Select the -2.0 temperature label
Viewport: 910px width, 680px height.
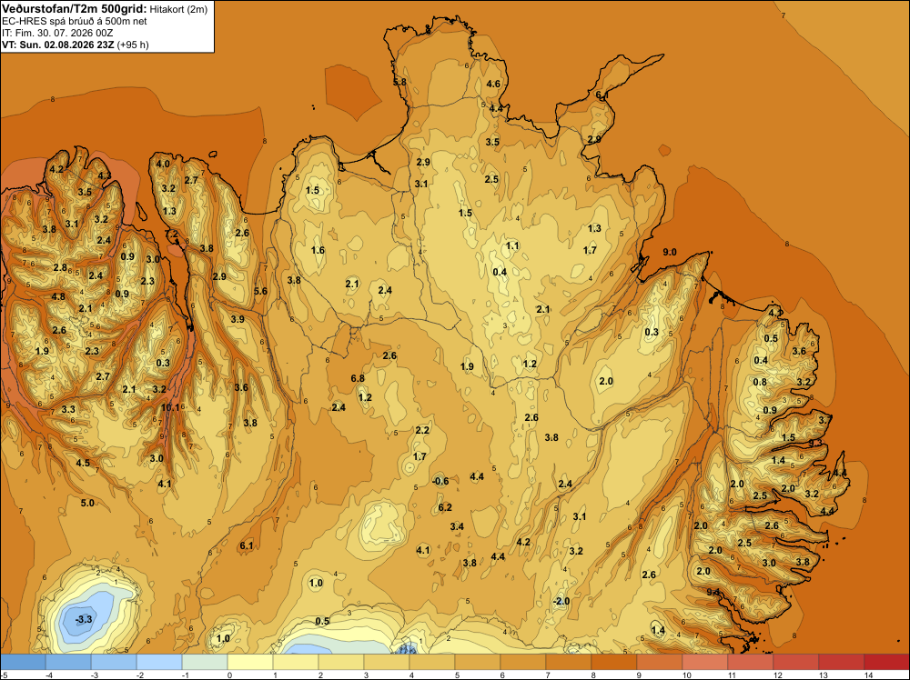pos(561,601)
